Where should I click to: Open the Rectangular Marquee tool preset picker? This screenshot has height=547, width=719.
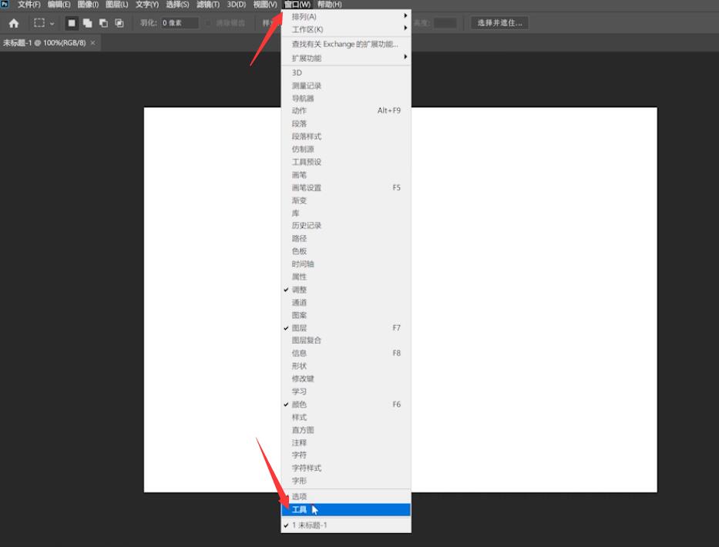44,23
